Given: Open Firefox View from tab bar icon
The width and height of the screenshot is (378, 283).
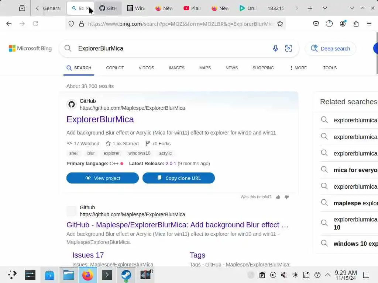Looking at the screenshot, I should pyautogui.click(x=22, y=8).
